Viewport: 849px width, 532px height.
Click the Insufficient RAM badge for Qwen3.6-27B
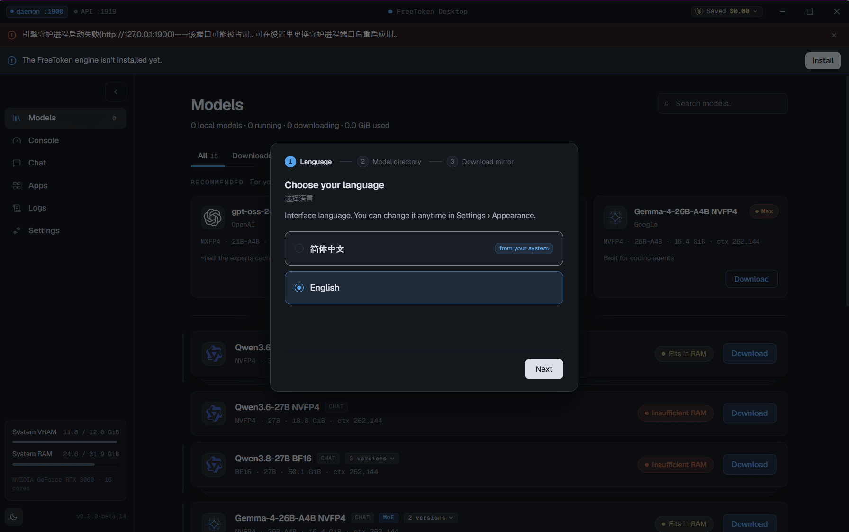point(676,413)
